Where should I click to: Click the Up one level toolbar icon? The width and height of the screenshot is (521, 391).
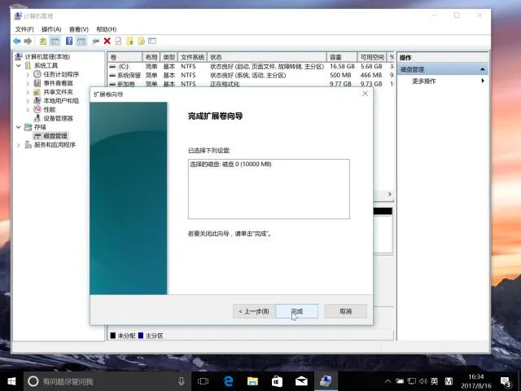tap(43, 42)
